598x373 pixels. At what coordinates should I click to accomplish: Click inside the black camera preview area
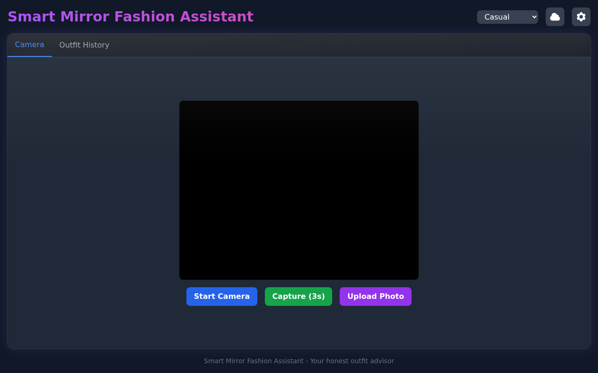point(299,190)
